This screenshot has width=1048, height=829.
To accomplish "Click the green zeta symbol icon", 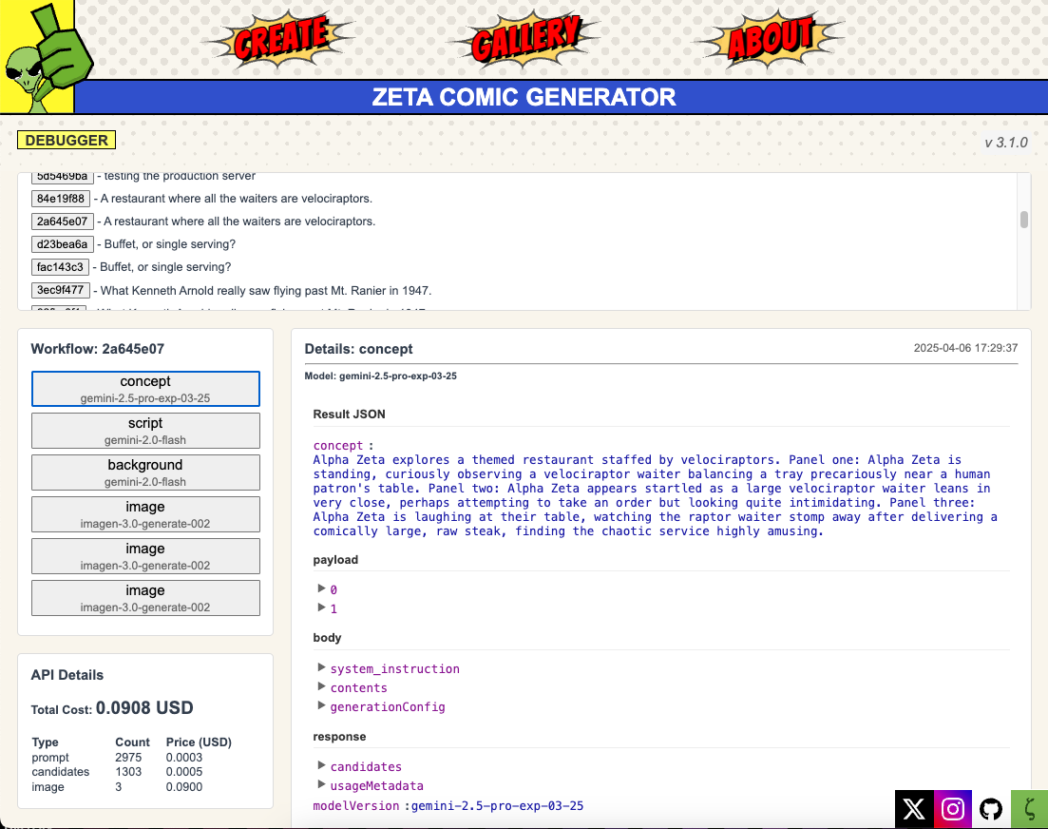I will click(x=1029, y=809).
